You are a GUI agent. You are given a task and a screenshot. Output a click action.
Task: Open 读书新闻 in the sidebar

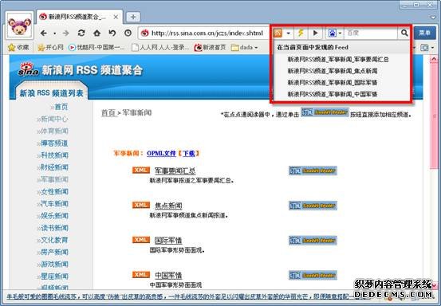point(54,228)
